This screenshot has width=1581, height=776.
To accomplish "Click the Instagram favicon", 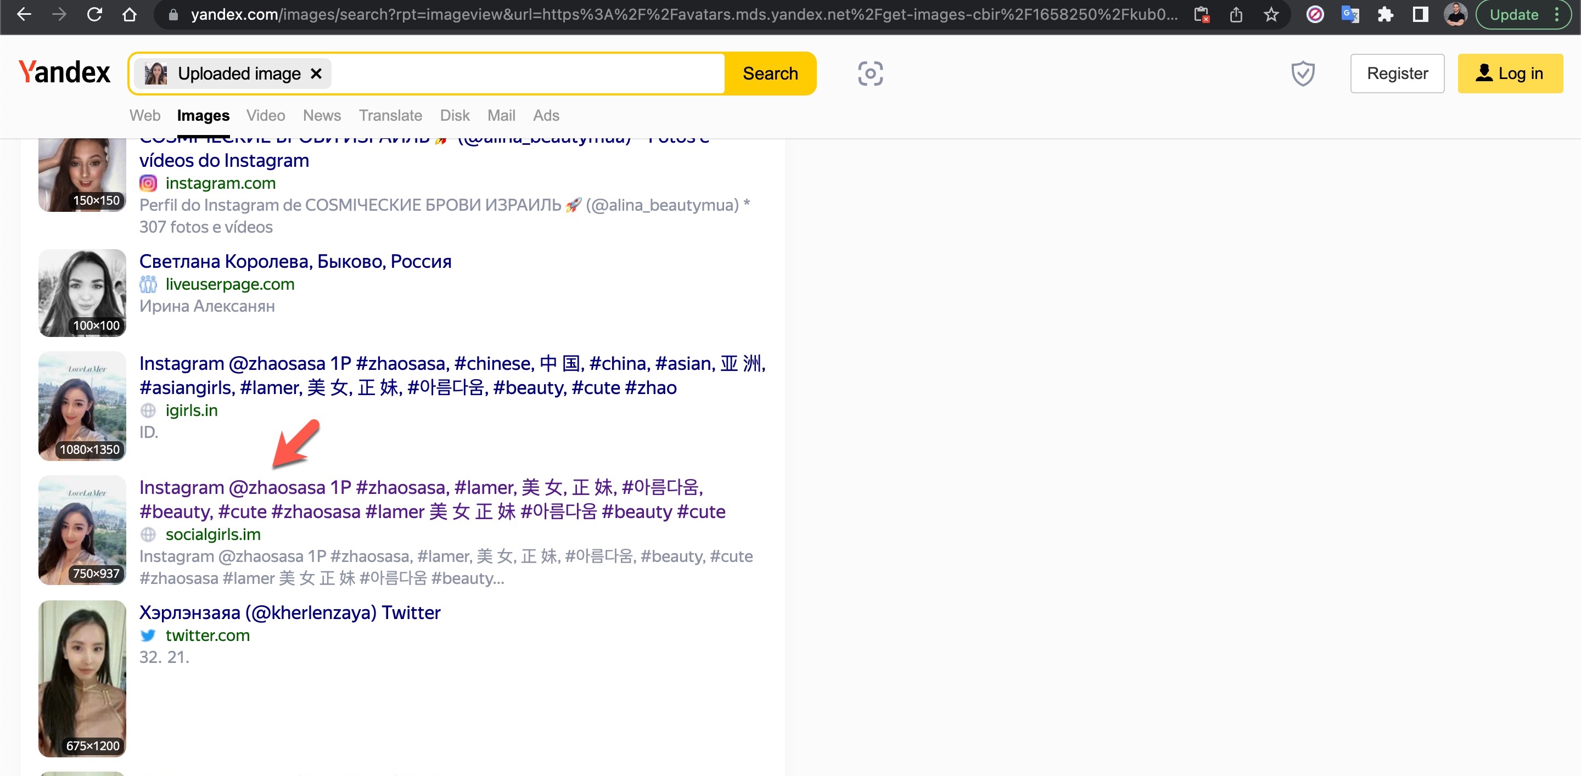I will tap(148, 183).
